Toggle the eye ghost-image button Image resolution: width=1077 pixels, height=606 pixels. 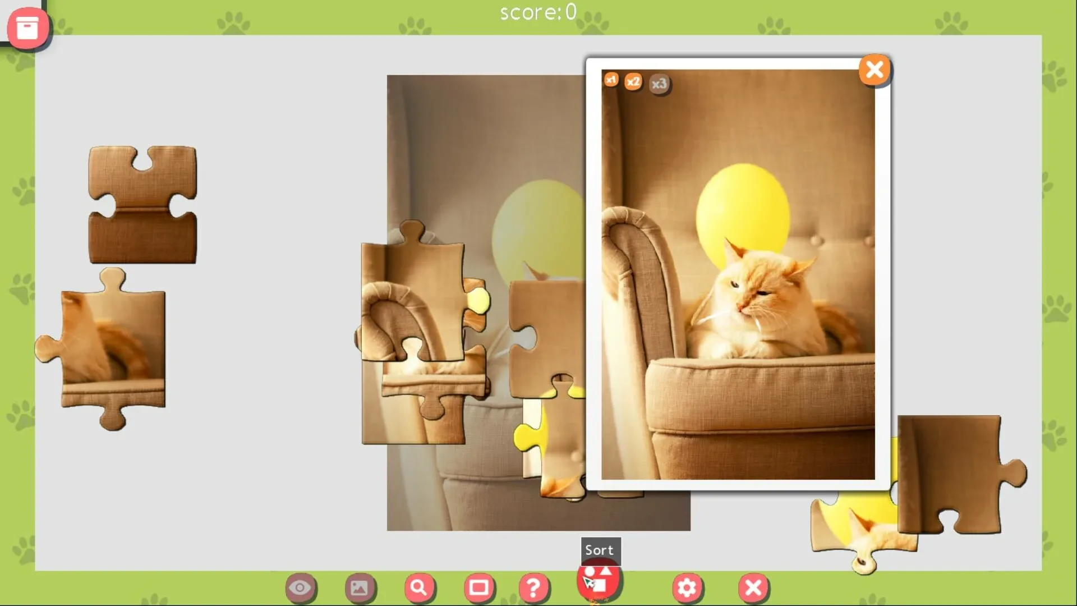300,587
